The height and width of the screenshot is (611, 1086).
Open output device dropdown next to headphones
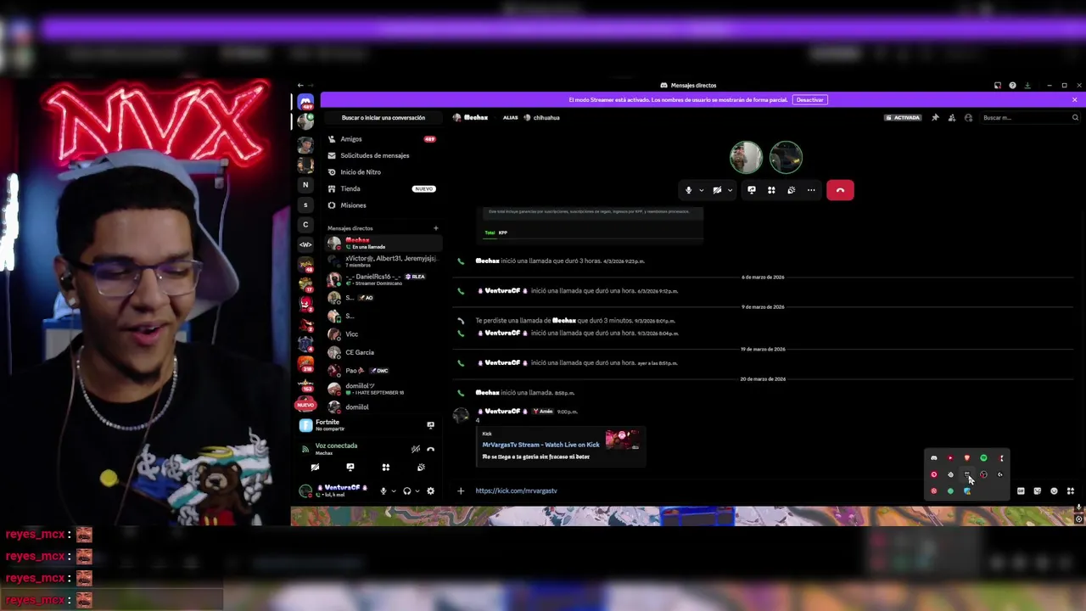pos(417,491)
